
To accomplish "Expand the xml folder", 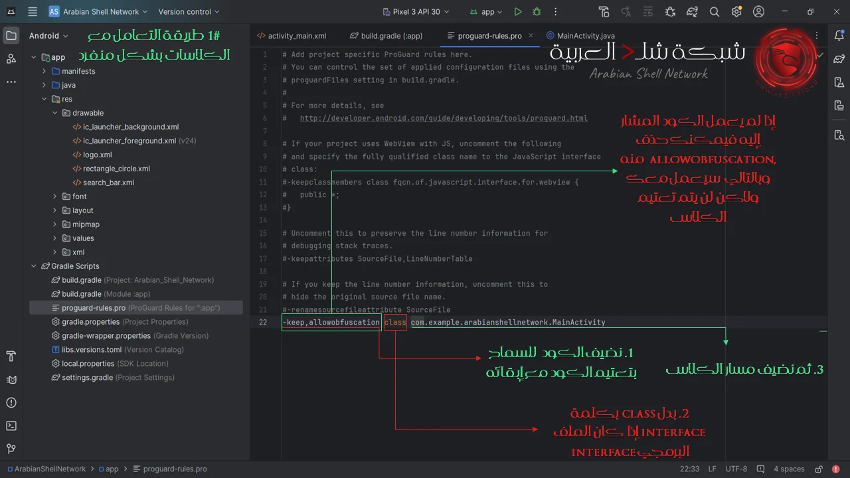I will (x=55, y=252).
